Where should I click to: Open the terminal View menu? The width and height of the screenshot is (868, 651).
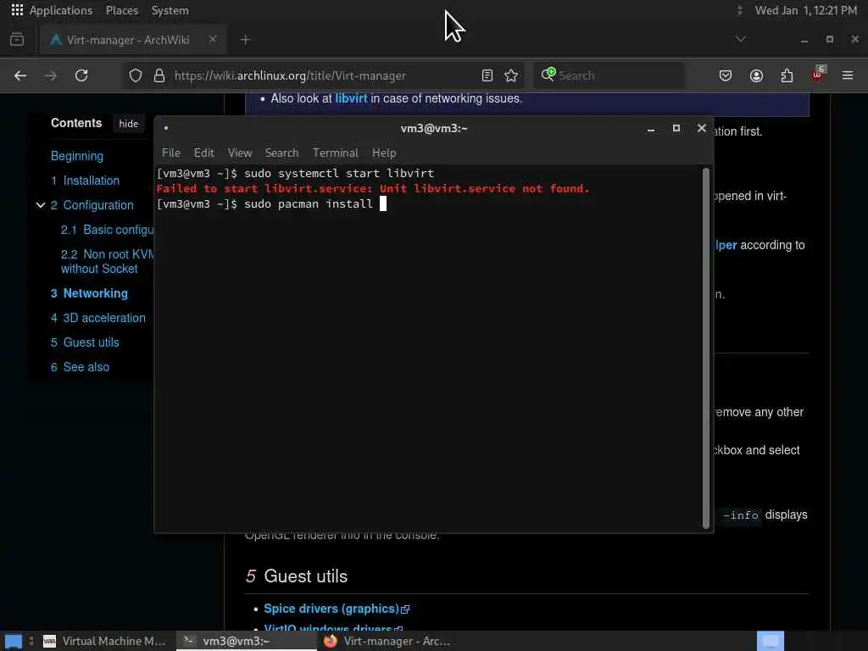(240, 153)
